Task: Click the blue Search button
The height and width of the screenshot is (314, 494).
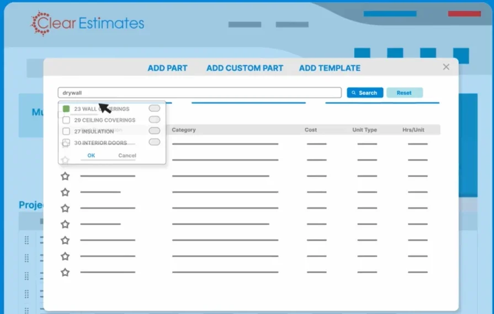Action: (365, 93)
